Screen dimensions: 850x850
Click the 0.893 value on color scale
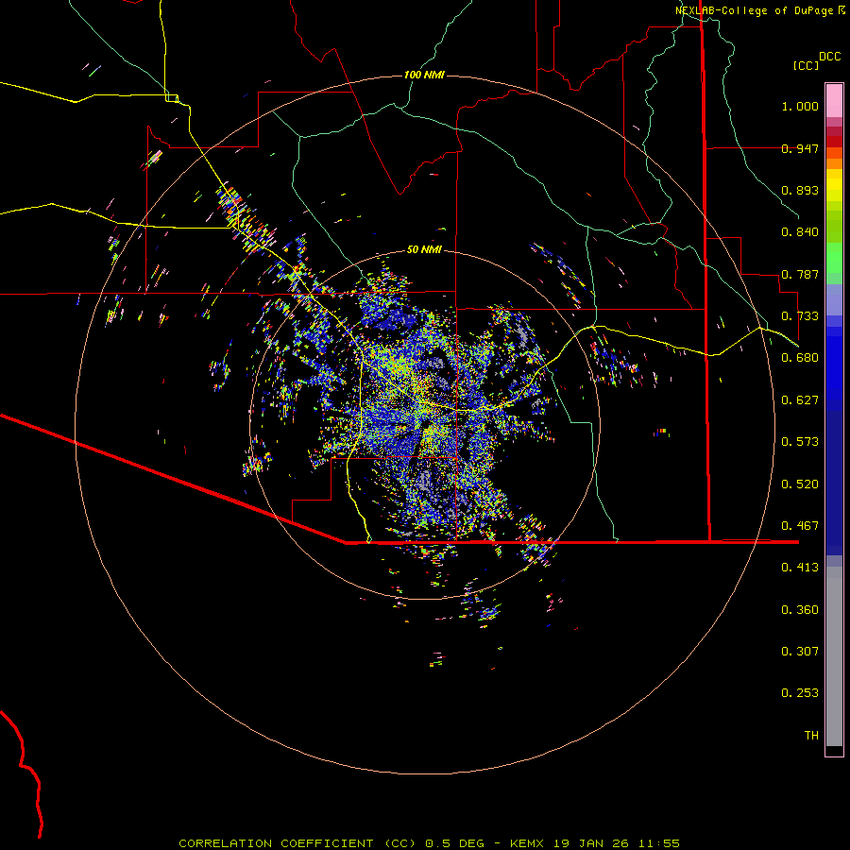coord(800,190)
